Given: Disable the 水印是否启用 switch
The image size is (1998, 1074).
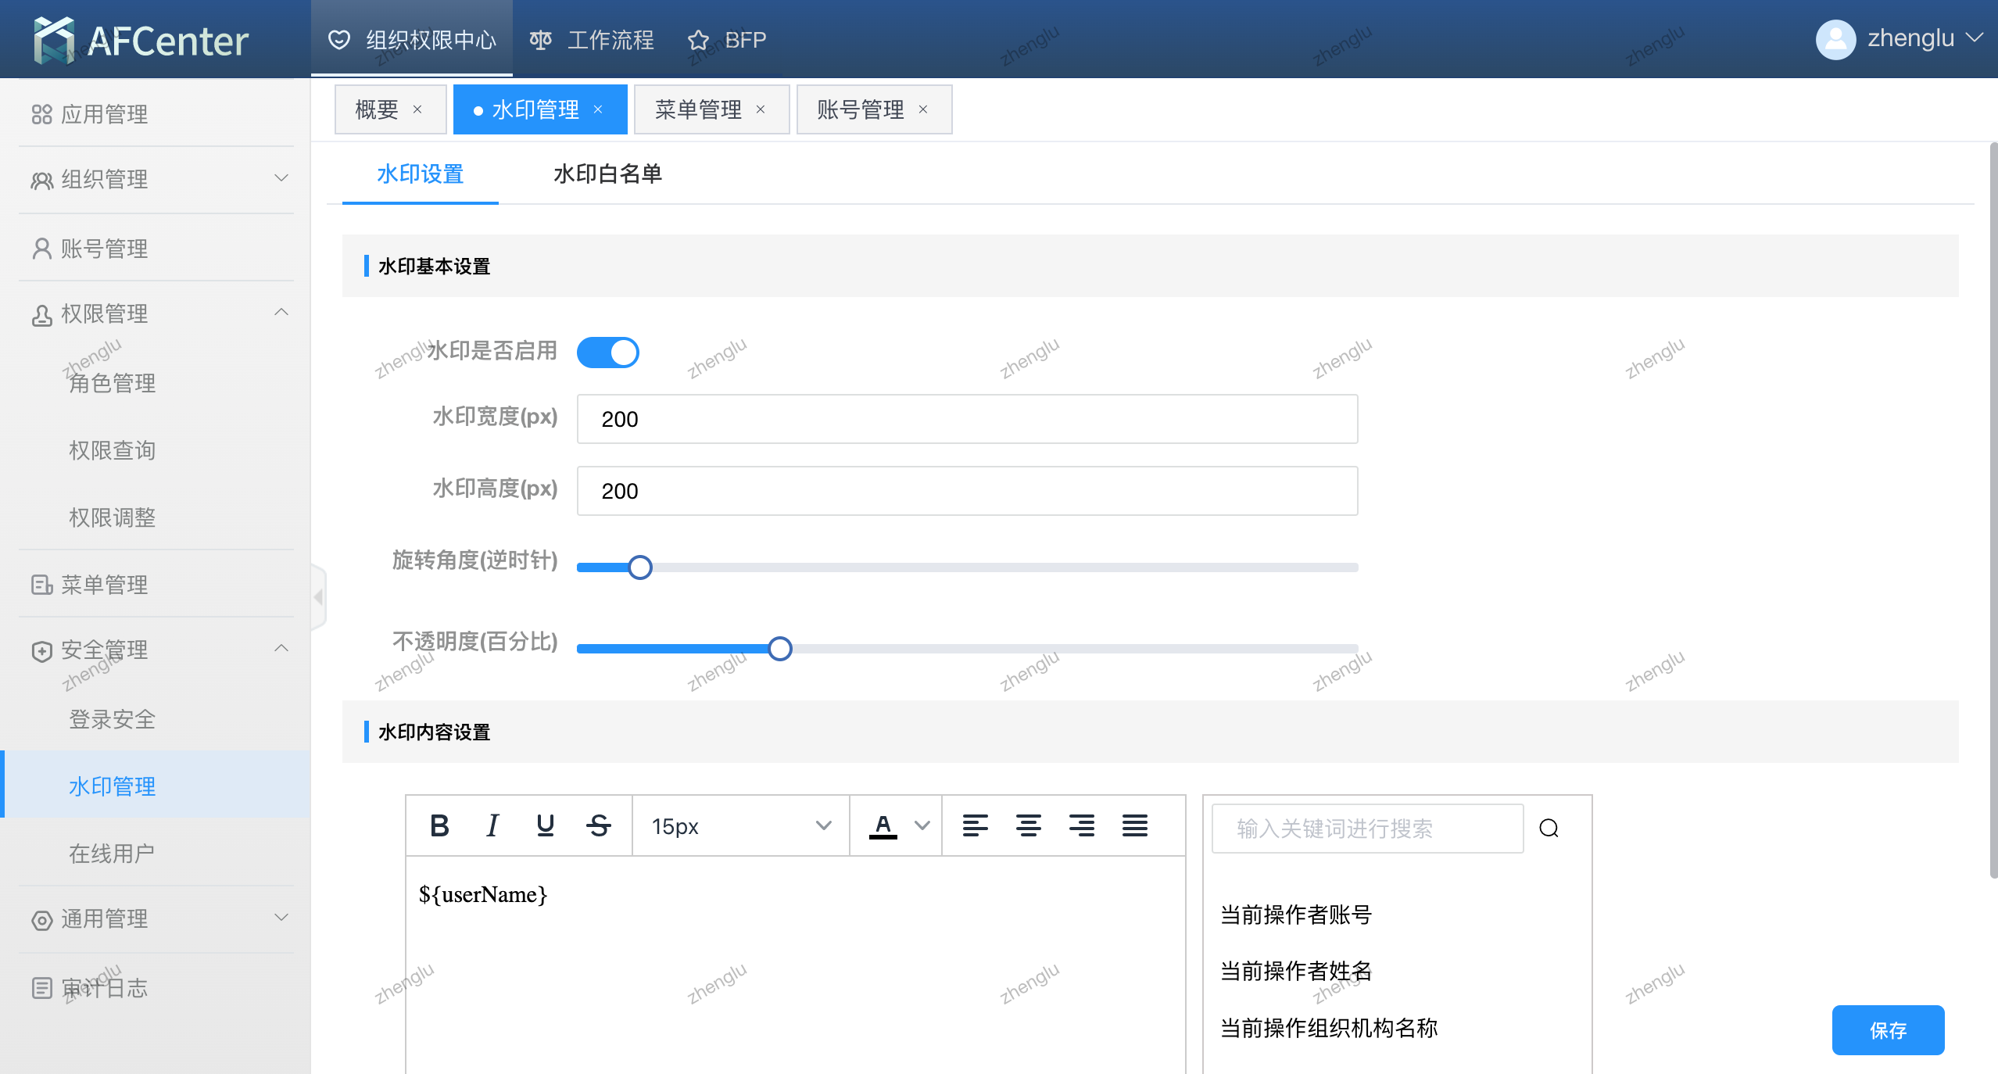Looking at the screenshot, I should click(607, 352).
